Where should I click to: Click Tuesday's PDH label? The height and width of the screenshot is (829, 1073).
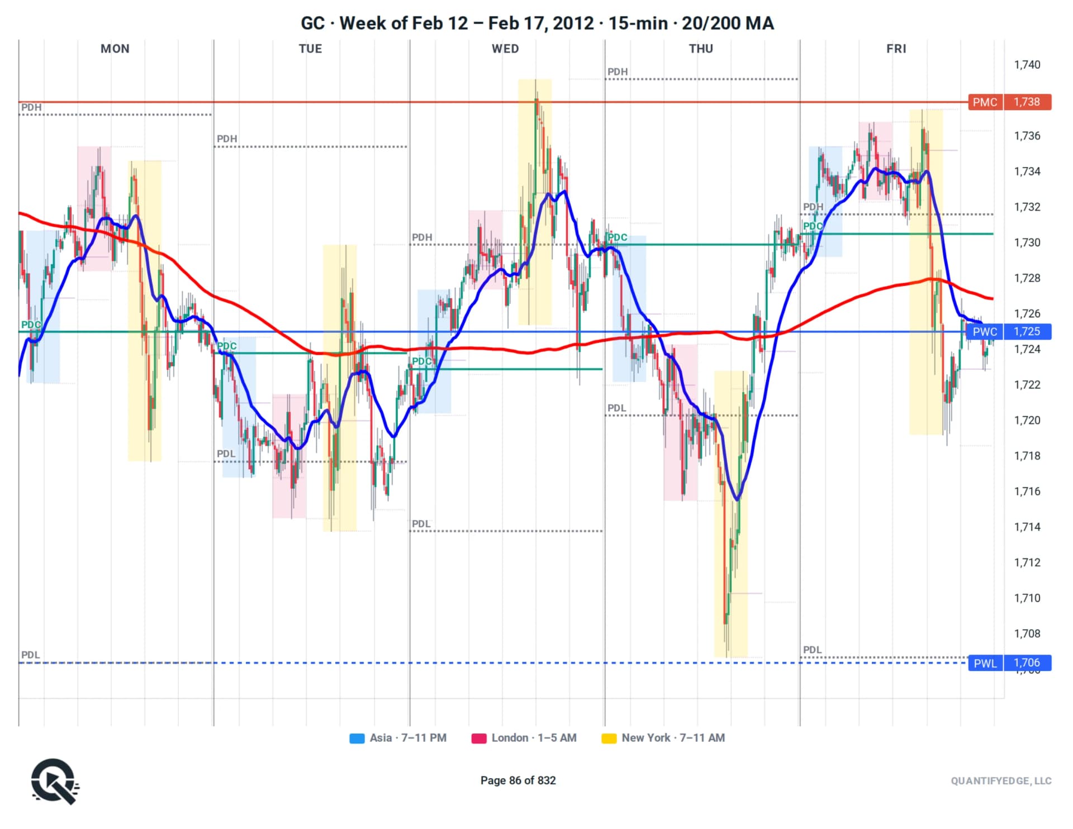point(227,139)
